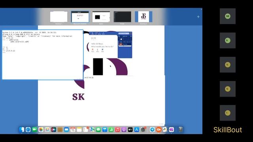Launch OneNote from the Dock
The width and height of the screenshot is (253, 142).
point(171,129)
